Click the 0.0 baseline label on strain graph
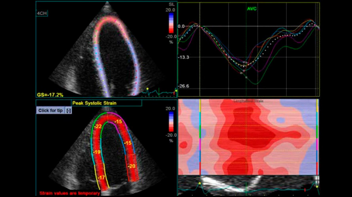 click(x=182, y=27)
